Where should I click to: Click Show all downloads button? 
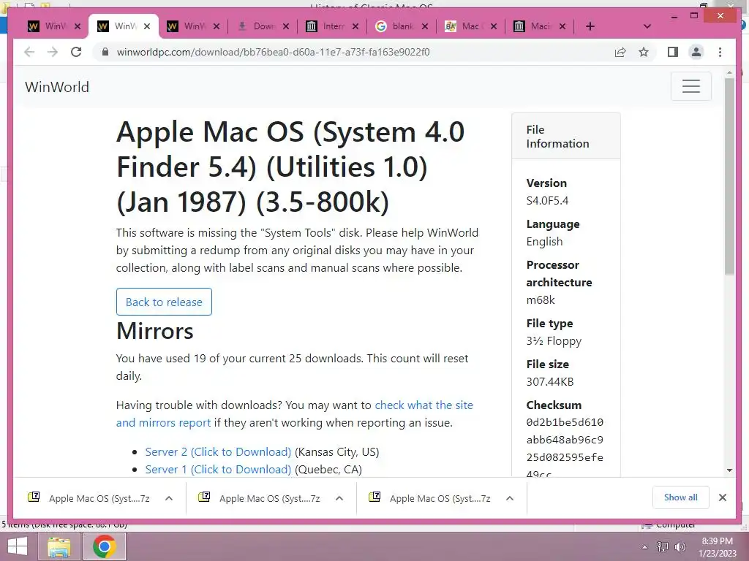[x=681, y=497]
